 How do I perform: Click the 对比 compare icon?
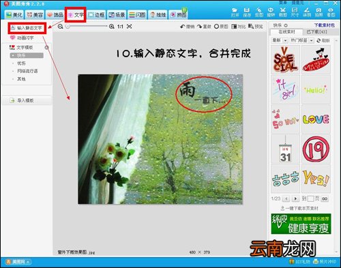pyautogui.click(x=238, y=27)
